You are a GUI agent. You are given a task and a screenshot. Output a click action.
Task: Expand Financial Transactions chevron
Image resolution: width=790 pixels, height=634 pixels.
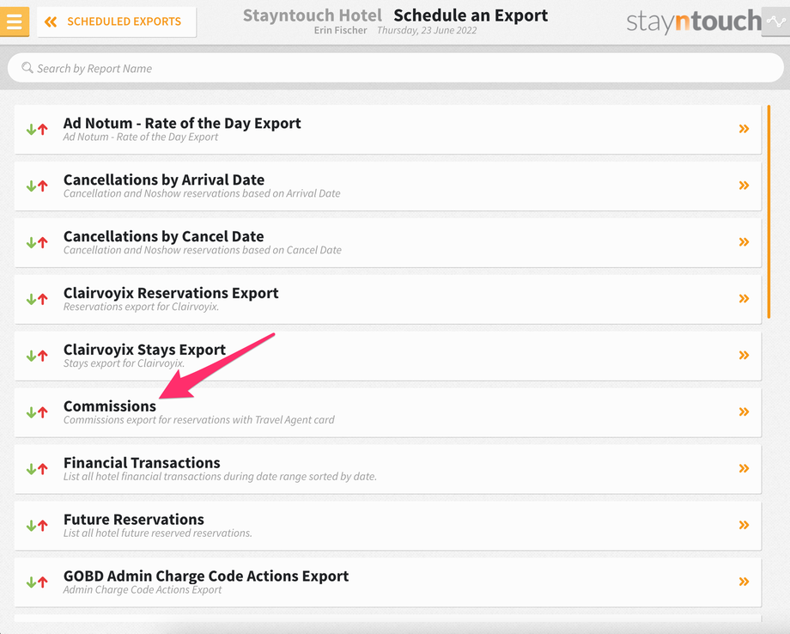(744, 468)
